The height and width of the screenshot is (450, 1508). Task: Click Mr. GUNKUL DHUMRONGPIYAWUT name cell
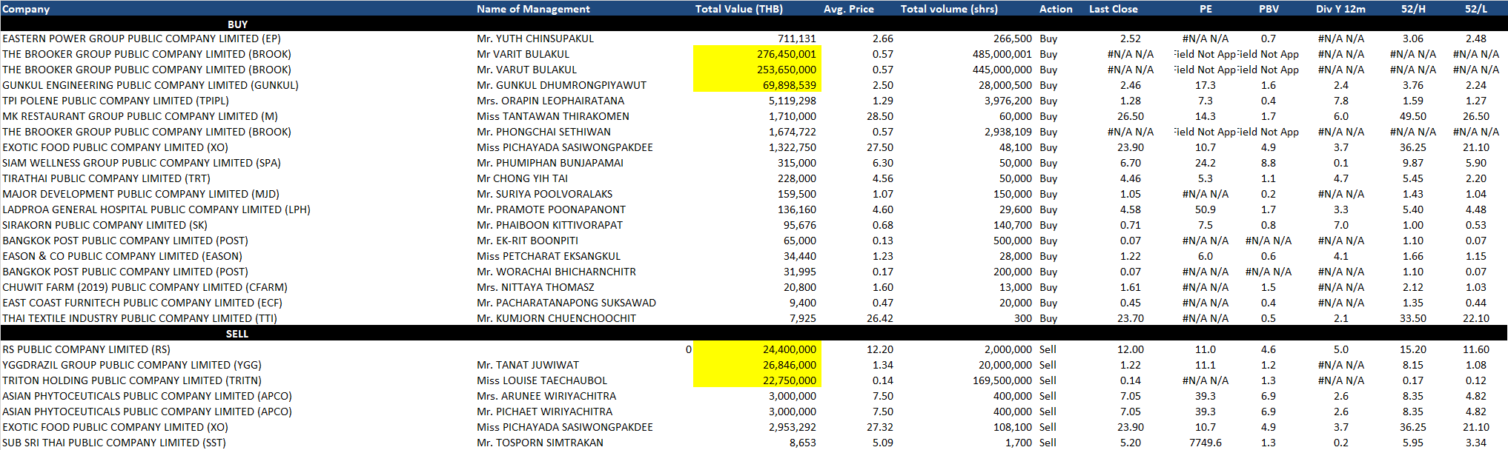[561, 85]
